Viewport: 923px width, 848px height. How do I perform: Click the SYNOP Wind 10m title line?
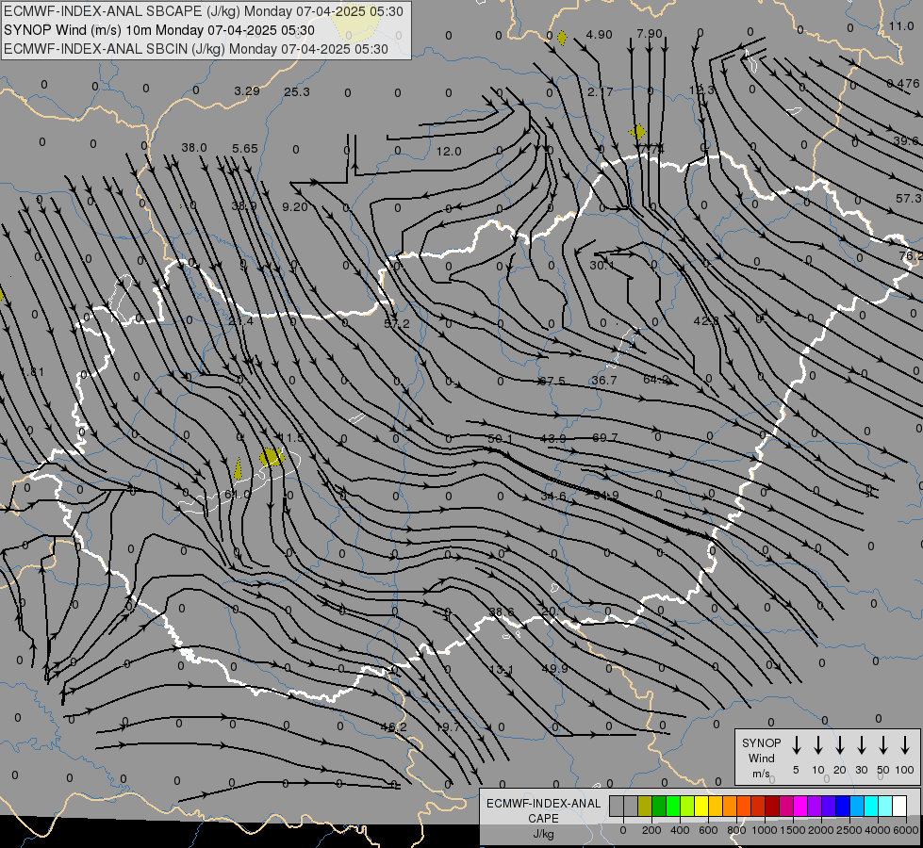click(159, 30)
